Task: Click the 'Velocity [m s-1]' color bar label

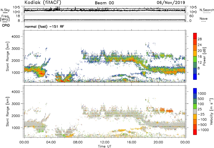Action: (x=211, y=111)
